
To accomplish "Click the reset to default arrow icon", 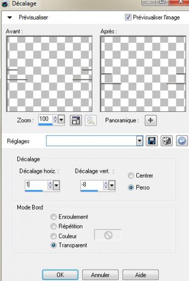I will point(182,141).
